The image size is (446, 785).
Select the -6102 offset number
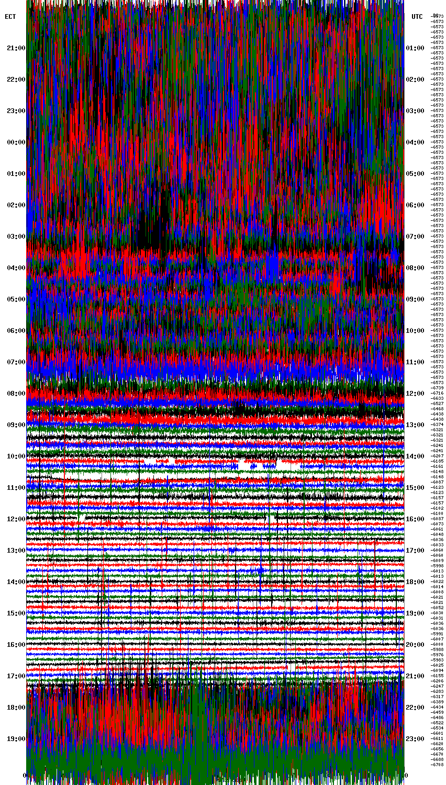[x=437, y=508]
